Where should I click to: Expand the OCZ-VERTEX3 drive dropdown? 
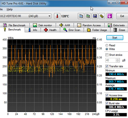click(x=49, y=16)
